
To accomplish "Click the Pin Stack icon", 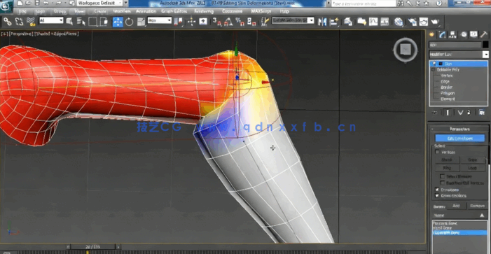I will 435,113.
